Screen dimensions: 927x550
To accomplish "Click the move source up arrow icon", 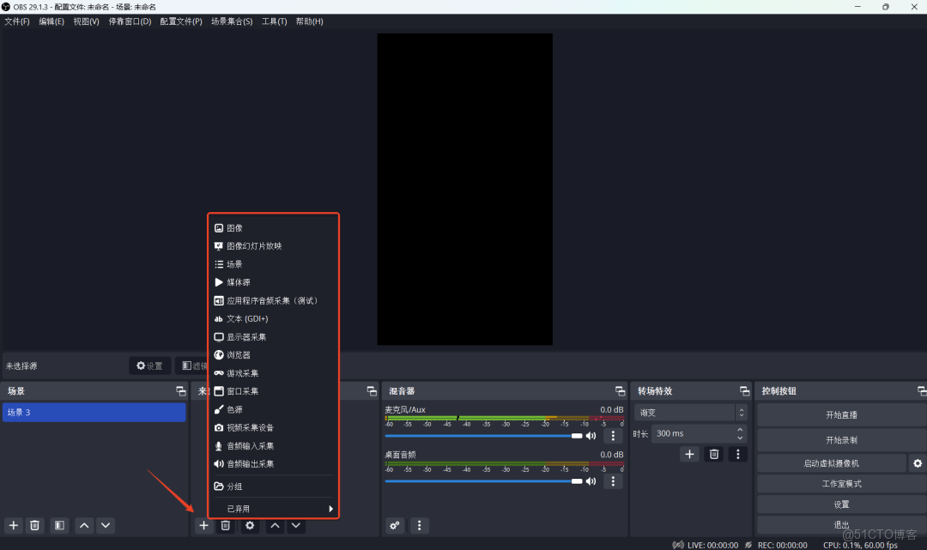I will pos(275,525).
